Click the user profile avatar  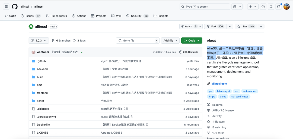(x=286, y=7)
